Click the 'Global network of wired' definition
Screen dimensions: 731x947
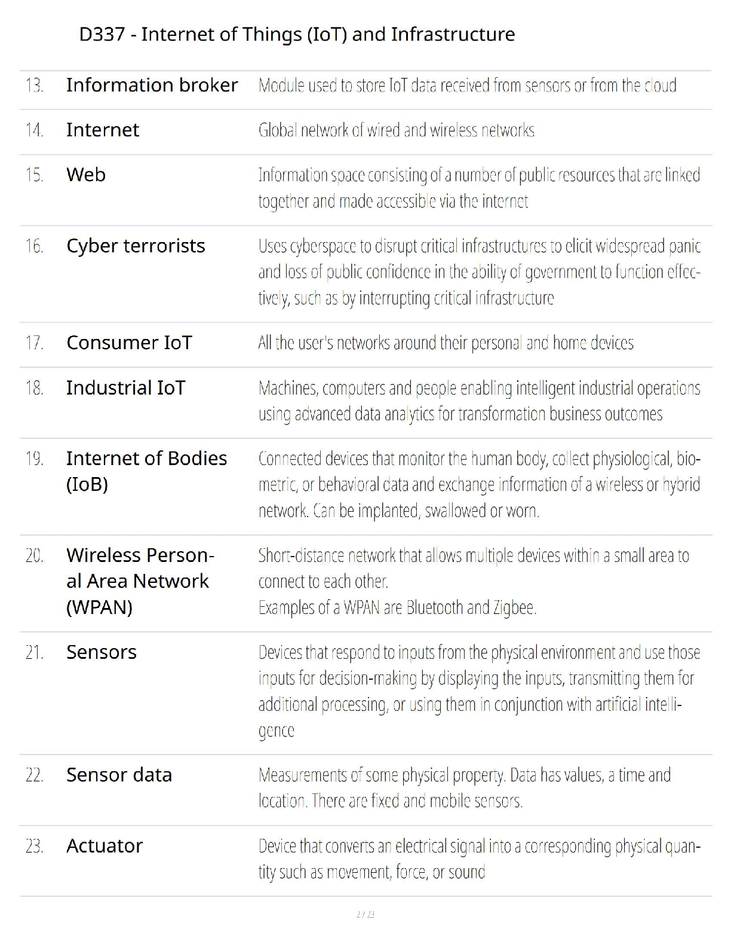[x=396, y=130]
